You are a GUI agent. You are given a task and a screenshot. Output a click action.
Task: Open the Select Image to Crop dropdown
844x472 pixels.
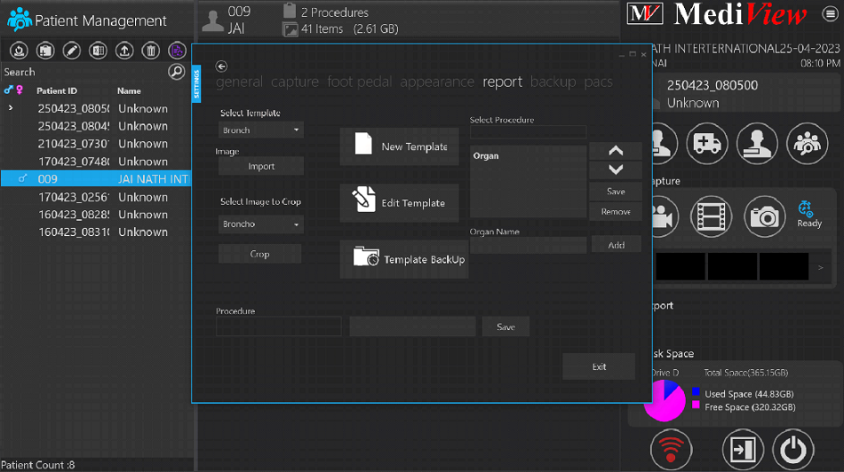261,224
